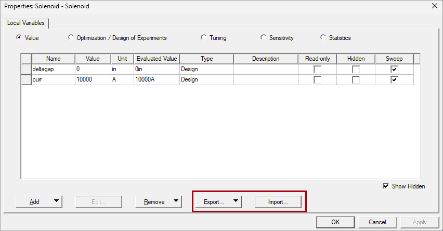
Task: Click the value cell 10000 for curr
Action: click(x=93, y=79)
